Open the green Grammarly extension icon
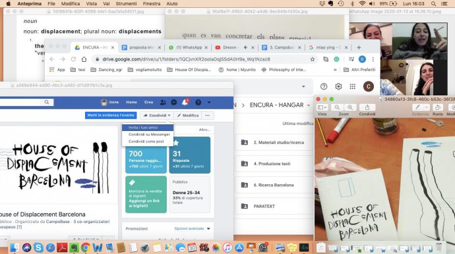The image size is (455, 254). 336,59
